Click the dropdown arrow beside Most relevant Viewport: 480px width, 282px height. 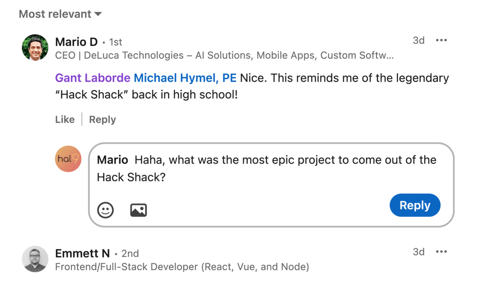pyautogui.click(x=98, y=14)
